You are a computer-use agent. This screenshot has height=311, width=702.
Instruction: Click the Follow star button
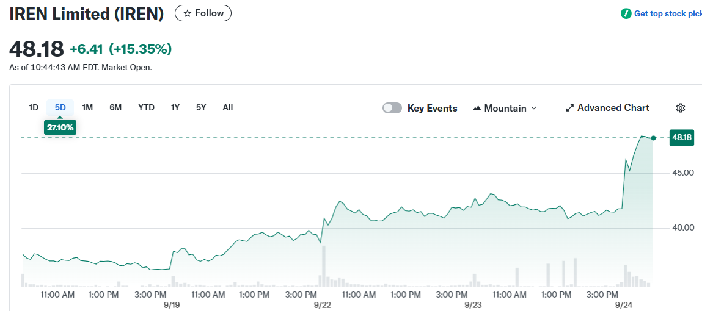pyautogui.click(x=203, y=13)
